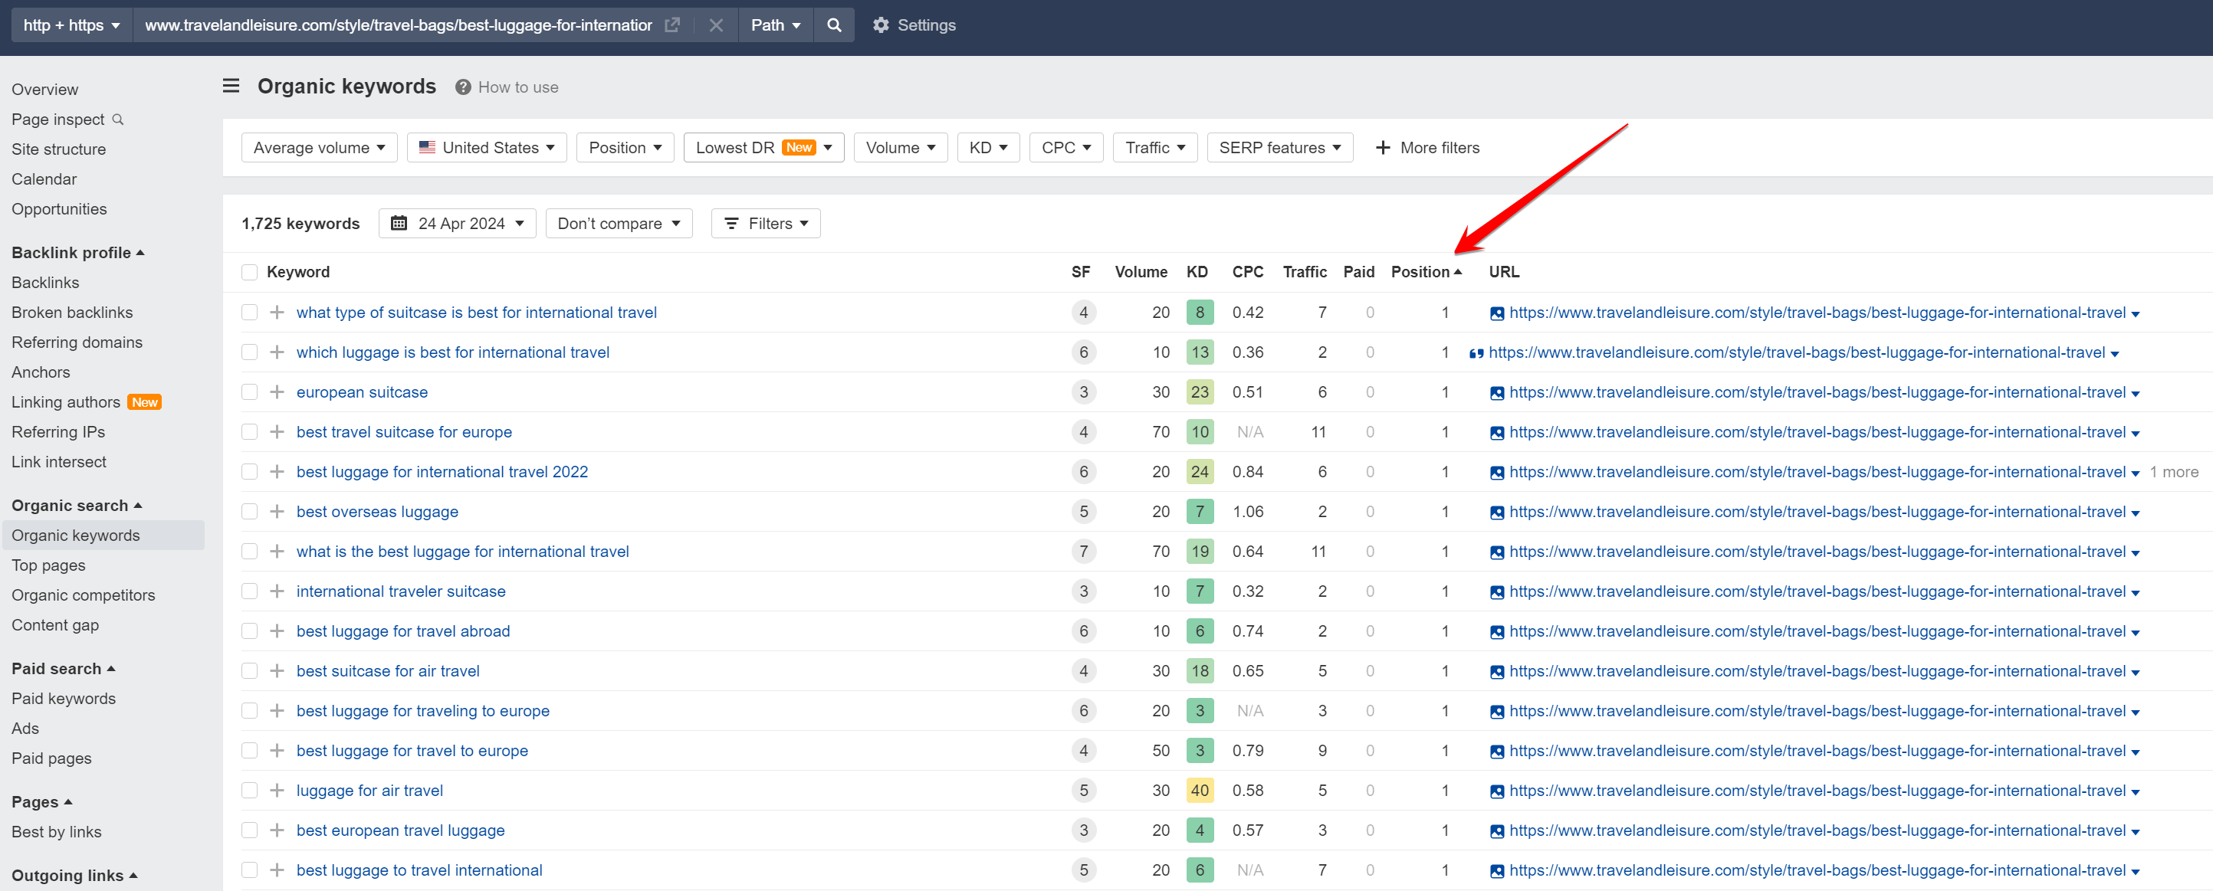Click the calendar icon on date selector
This screenshot has width=2213, height=891.
click(x=399, y=223)
